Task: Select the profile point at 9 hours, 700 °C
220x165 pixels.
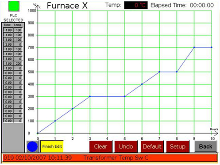Action: coord(194,47)
